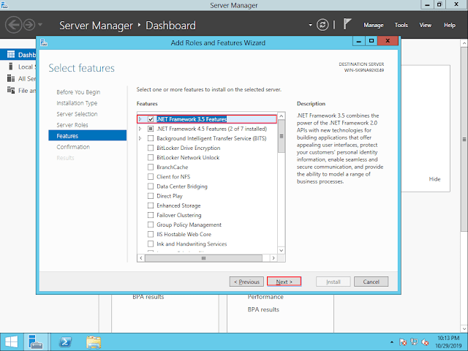Check Group Policy Management
The height and width of the screenshot is (351, 468).
pyautogui.click(x=151, y=224)
